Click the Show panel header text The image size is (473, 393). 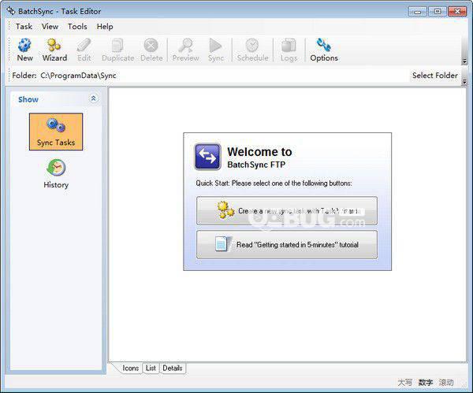[28, 99]
